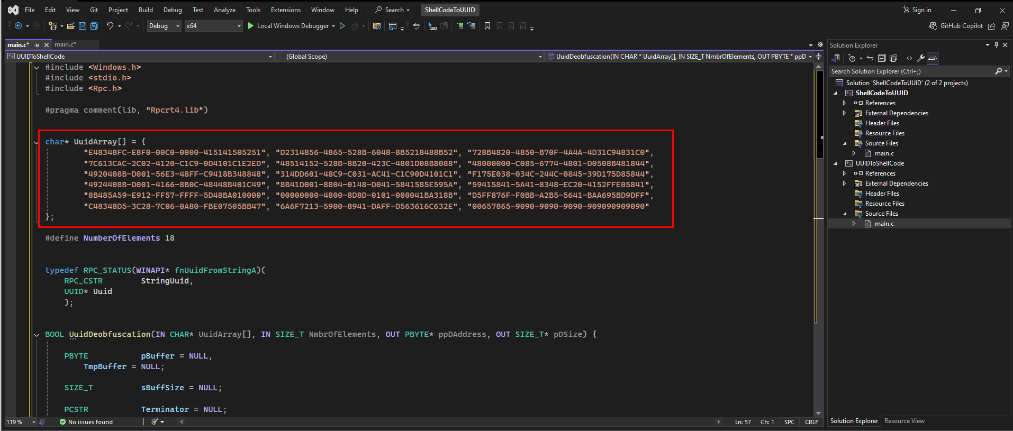
Task: Toggle a bookmark with the bookmark icon
Action: (487, 26)
